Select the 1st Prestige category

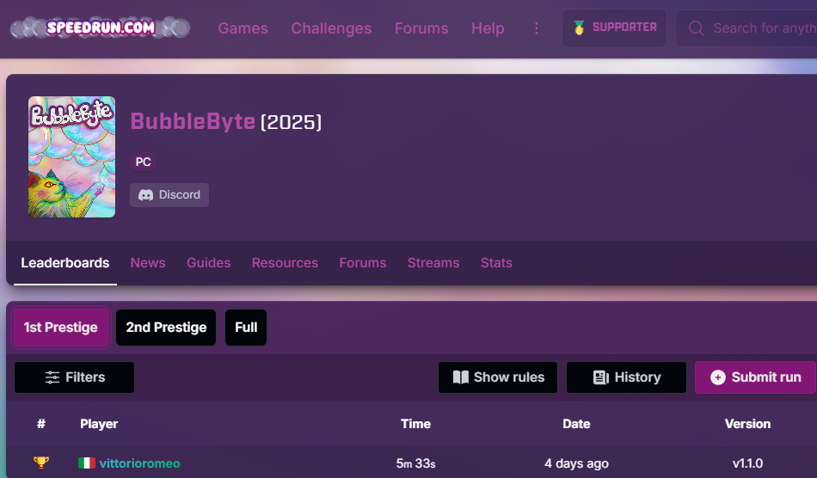pyautogui.click(x=61, y=328)
